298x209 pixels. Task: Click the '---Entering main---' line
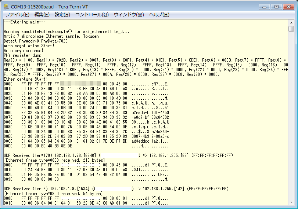pos(25,22)
